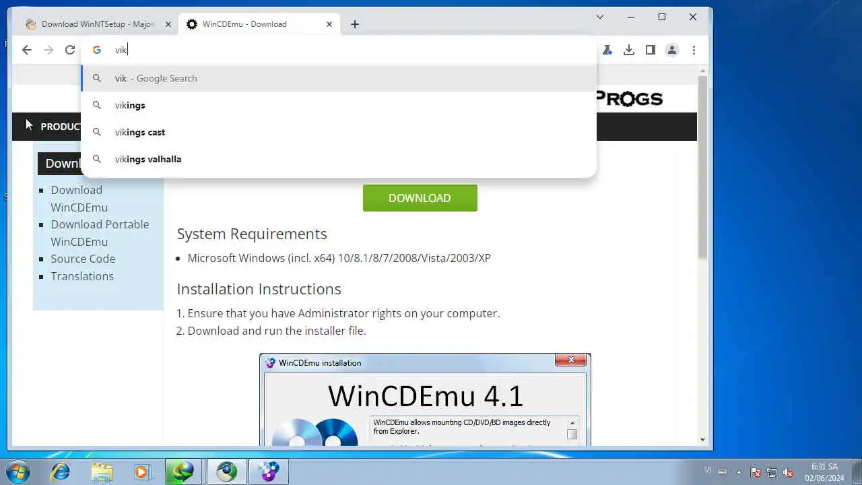The width and height of the screenshot is (862, 485).
Task: Open the Download WinCDEmu sidebar link
Action: coord(79,199)
